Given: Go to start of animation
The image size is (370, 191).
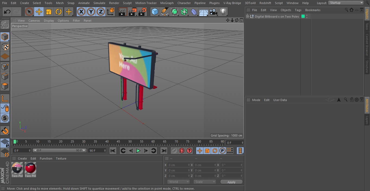Looking at the screenshot, I should [113, 151].
